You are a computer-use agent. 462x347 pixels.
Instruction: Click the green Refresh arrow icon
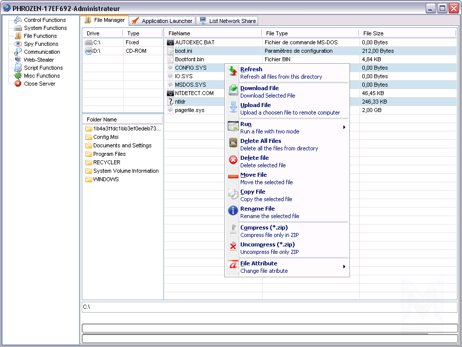tap(233, 73)
